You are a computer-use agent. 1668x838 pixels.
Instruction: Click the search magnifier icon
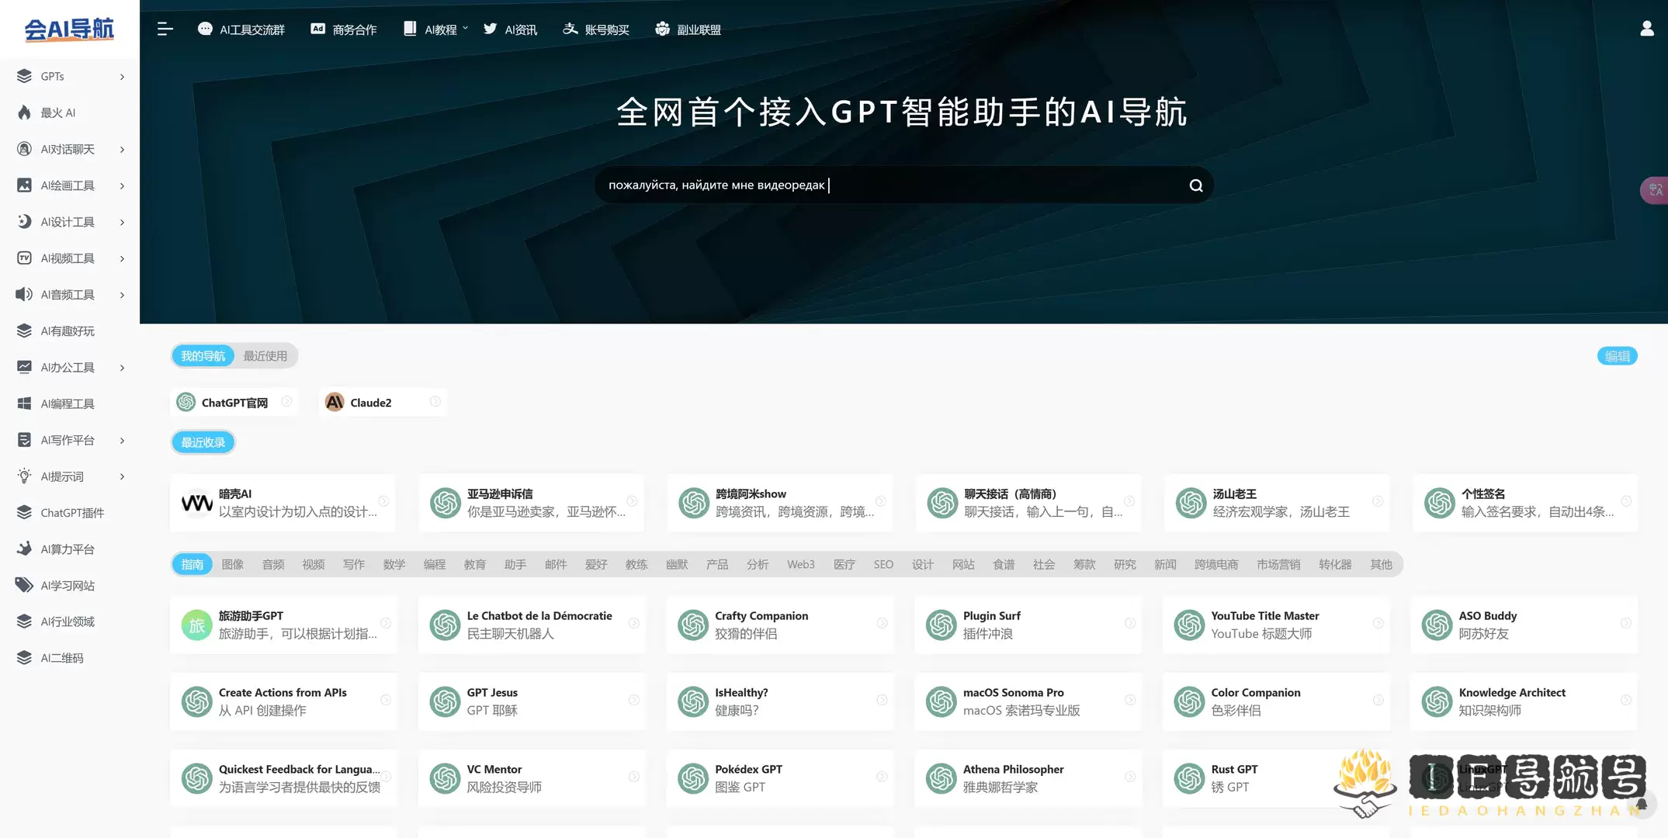click(x=1195, y=185)
